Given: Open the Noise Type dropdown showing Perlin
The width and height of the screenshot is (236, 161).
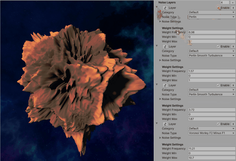Looking at the screenshot, I should coord(212,17).
